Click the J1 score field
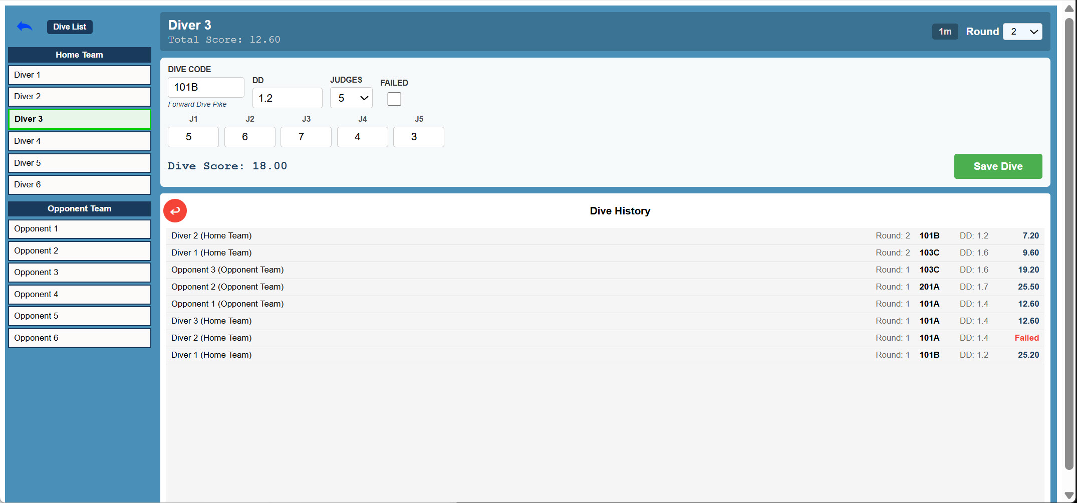Image resolution: width=1077 pixels, height=503 pixels. (193, 137)
